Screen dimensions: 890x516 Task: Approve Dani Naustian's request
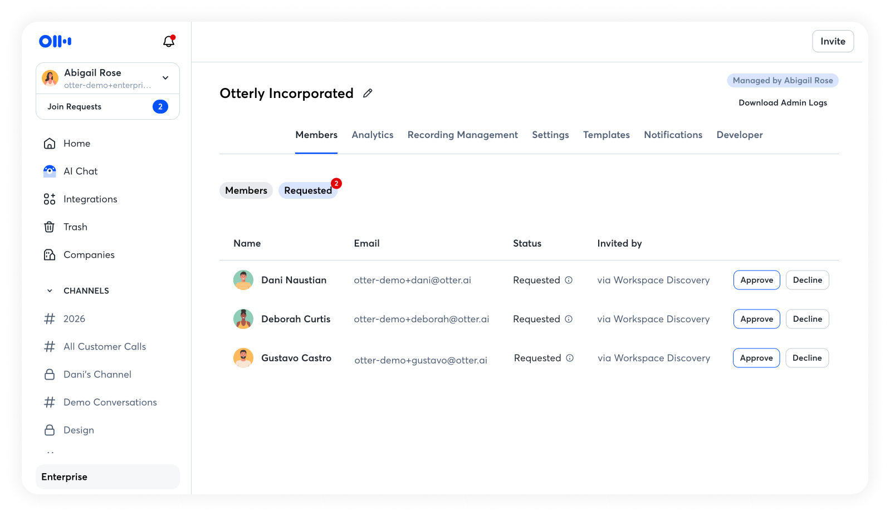[757, 280]
